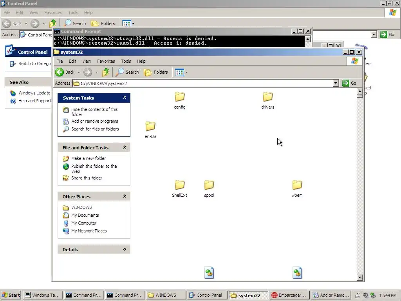
Task: Open the Edit menu in system32
Action: (x=72, y=61)
